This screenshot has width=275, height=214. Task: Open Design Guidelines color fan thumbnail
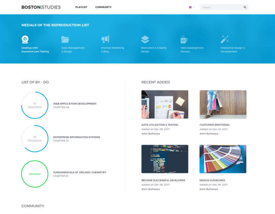[x=223, y=159]
